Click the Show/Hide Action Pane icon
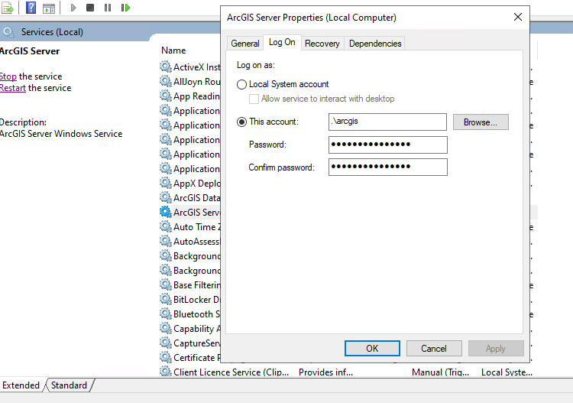Viewport: 573px width, 403px height. pos(49,8)
